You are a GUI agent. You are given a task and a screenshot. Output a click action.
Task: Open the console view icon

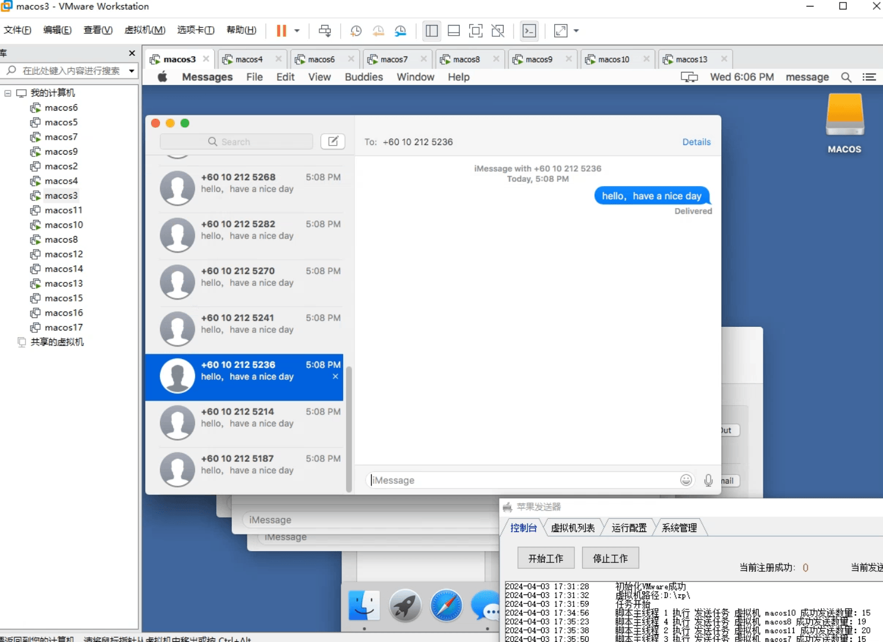(529, 31)
